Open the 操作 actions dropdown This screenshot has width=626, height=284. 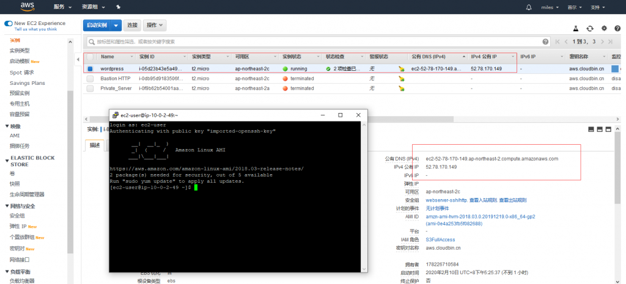tap(155, 25)
